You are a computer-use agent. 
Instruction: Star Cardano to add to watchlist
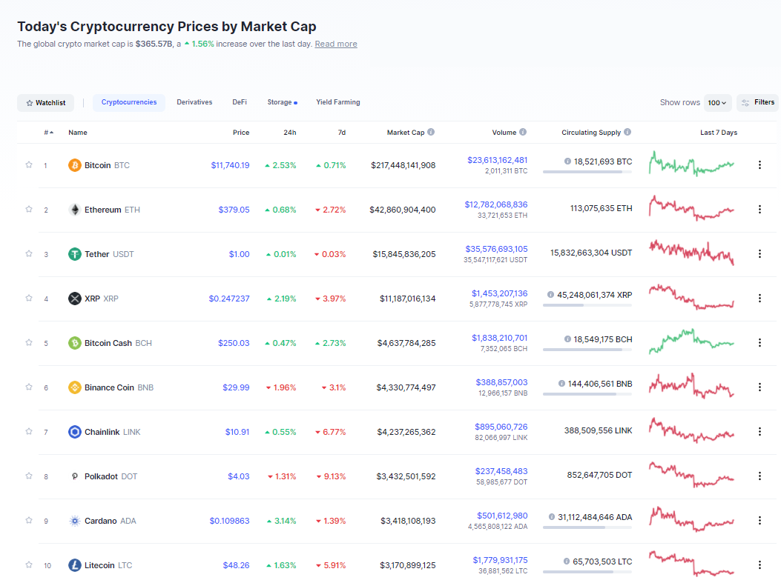29,520
